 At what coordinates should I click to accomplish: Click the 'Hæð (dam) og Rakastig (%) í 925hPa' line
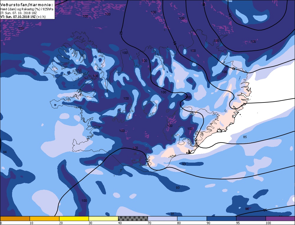[x=27, y=9]
